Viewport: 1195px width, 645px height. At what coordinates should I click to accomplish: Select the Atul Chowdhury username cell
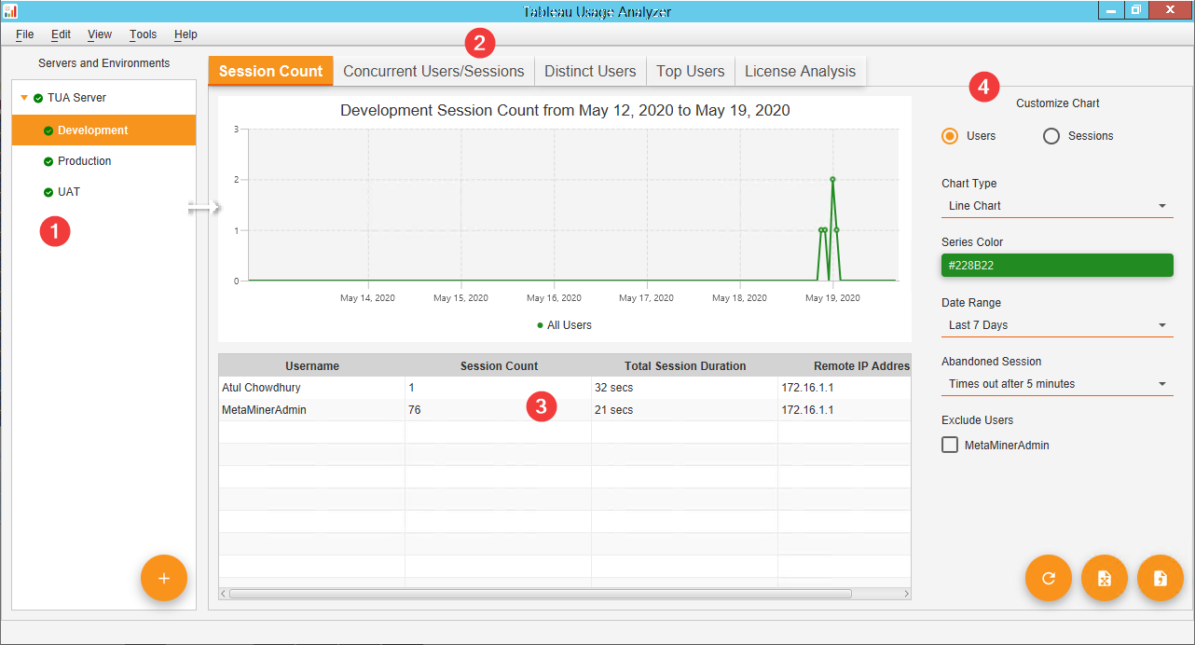pos(312,388)
